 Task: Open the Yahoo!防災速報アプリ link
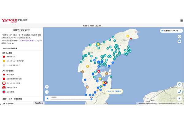(29, 41)
